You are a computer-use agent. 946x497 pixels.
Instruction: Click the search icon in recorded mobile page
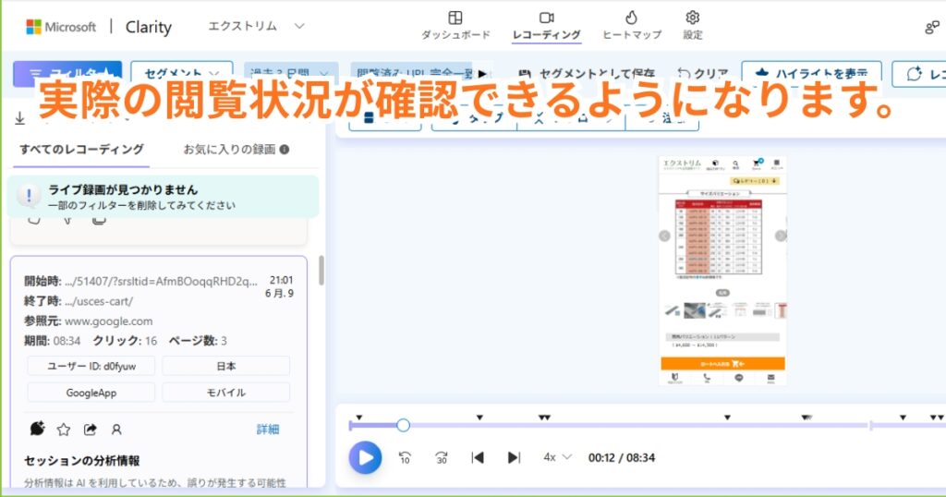735,164
